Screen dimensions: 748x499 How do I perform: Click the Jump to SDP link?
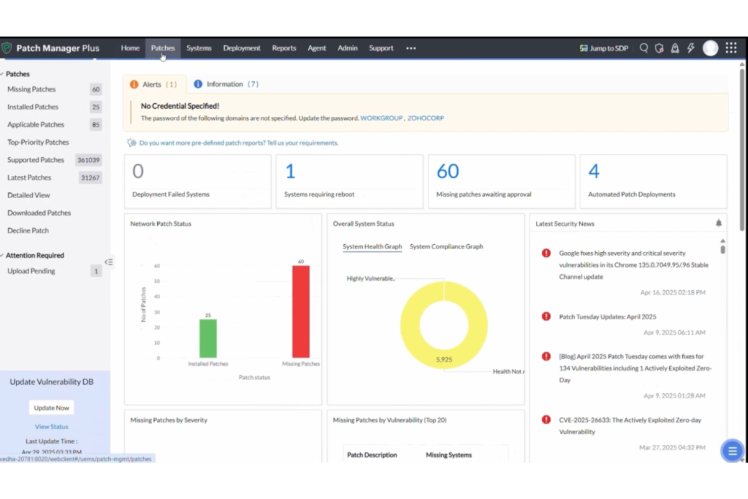[604, 48]
